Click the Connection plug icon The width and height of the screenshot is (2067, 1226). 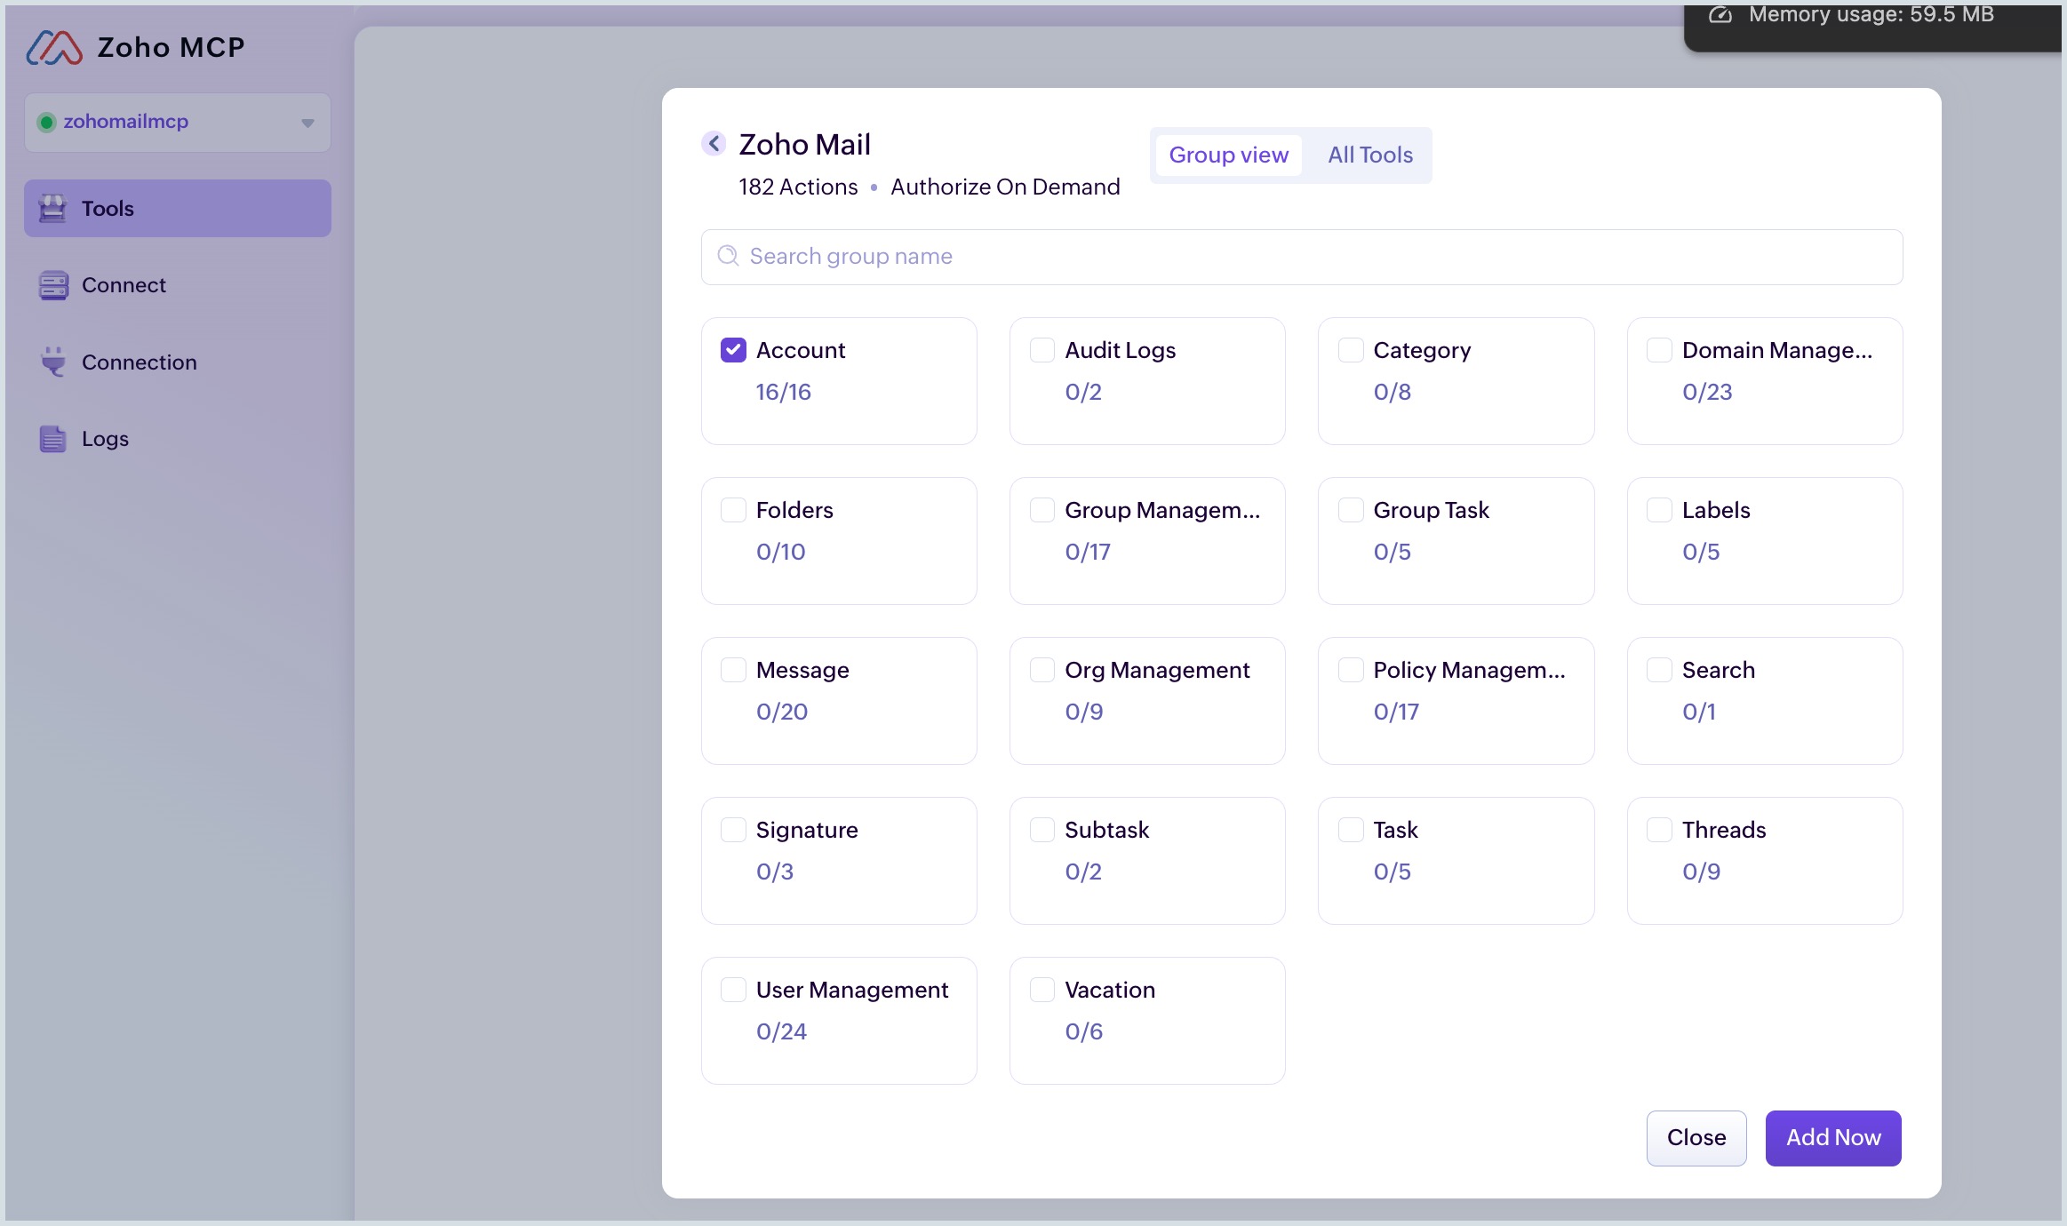[53, 362]
